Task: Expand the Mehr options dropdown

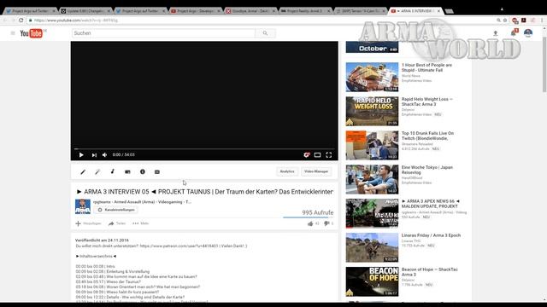Action: tap(140, 223)
